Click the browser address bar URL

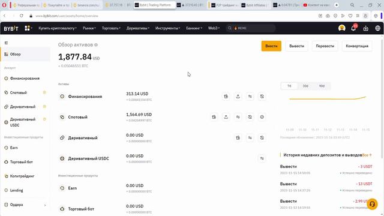[67, 16]
